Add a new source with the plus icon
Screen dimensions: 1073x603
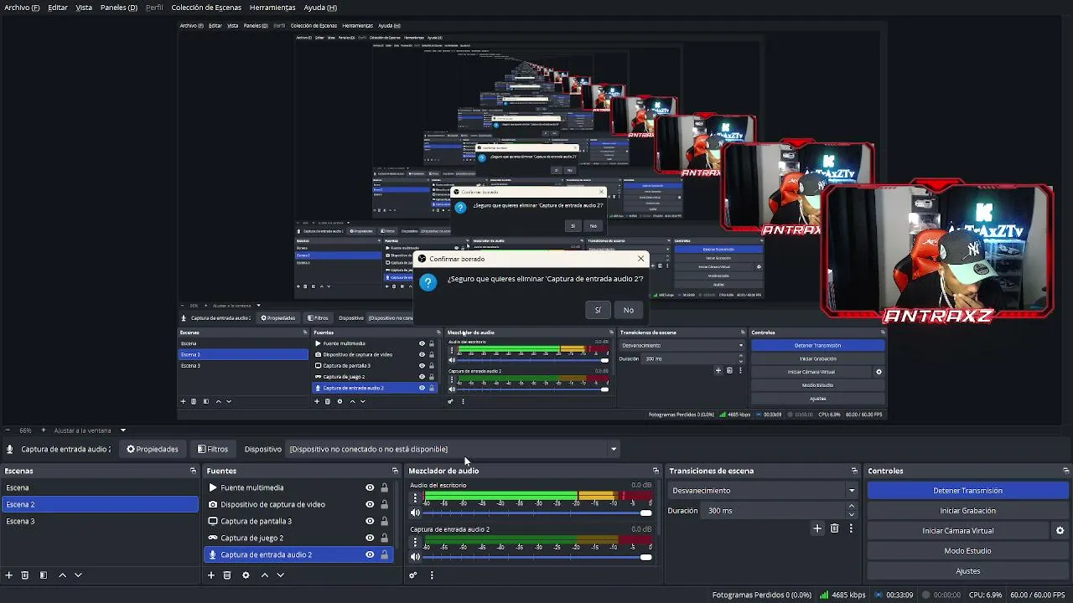pos(211,575)
